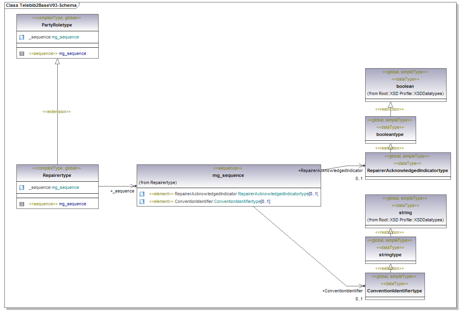
Task: Select the booleantype datatype box
Action: tap(390, 130)
